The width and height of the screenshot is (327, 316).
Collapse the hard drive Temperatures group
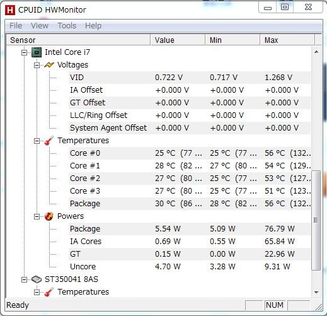point(37,292)
